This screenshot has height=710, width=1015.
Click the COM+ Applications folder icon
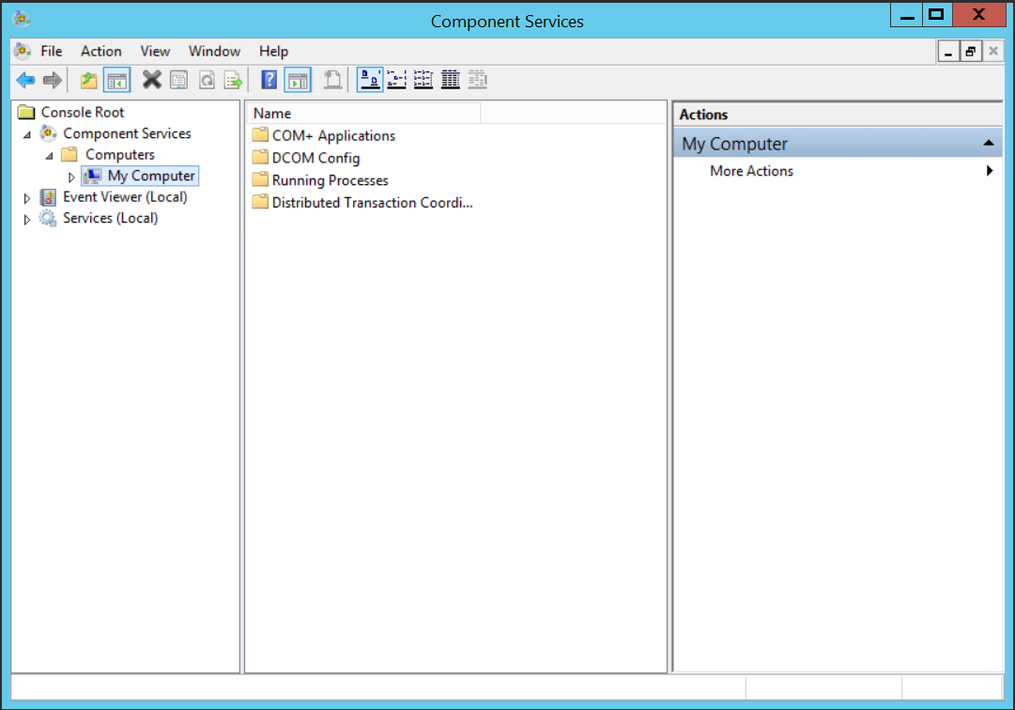coord(260,134)
